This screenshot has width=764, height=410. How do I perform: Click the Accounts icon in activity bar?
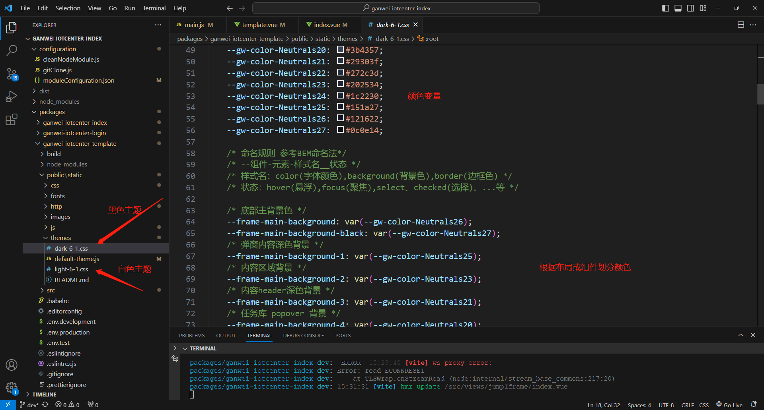pos(12,365)
